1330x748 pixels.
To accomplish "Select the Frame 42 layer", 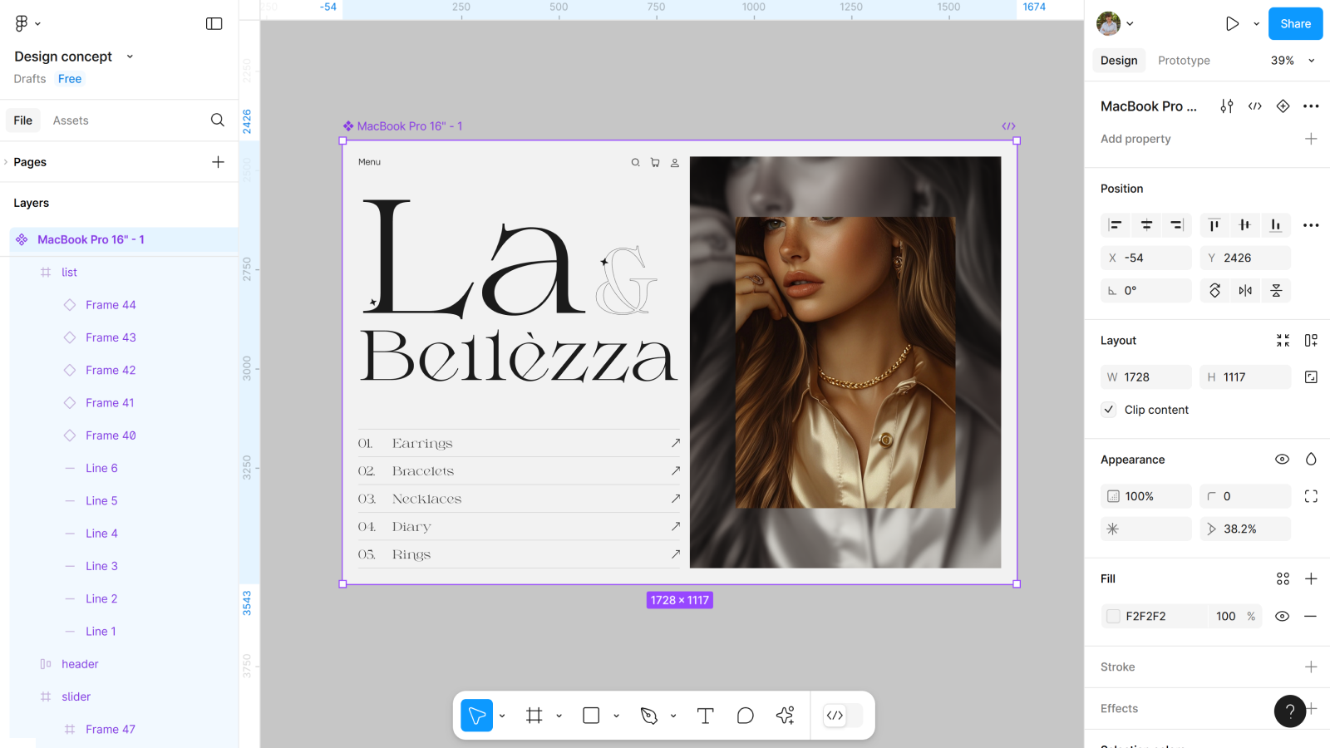I will [111, 370].
